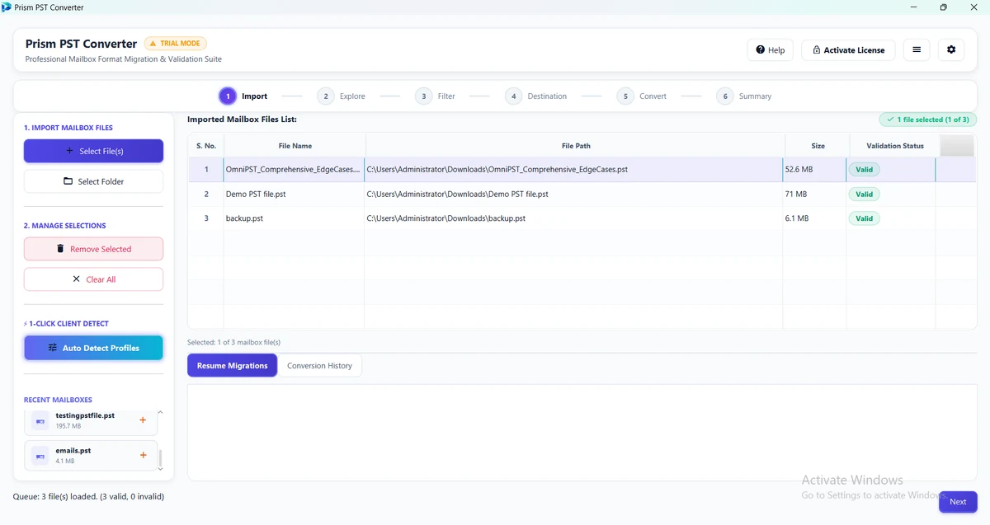Click the 71 MB size cell
The width and height of the screenshot is (990, 525).
[x=816, y=195]
